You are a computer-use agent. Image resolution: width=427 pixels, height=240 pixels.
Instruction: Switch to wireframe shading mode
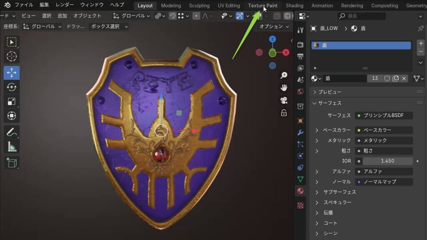[x=287, y=16]
